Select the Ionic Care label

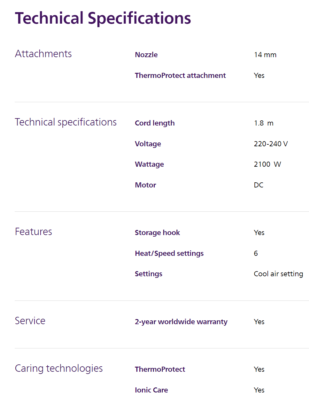(x=151, y=390)
